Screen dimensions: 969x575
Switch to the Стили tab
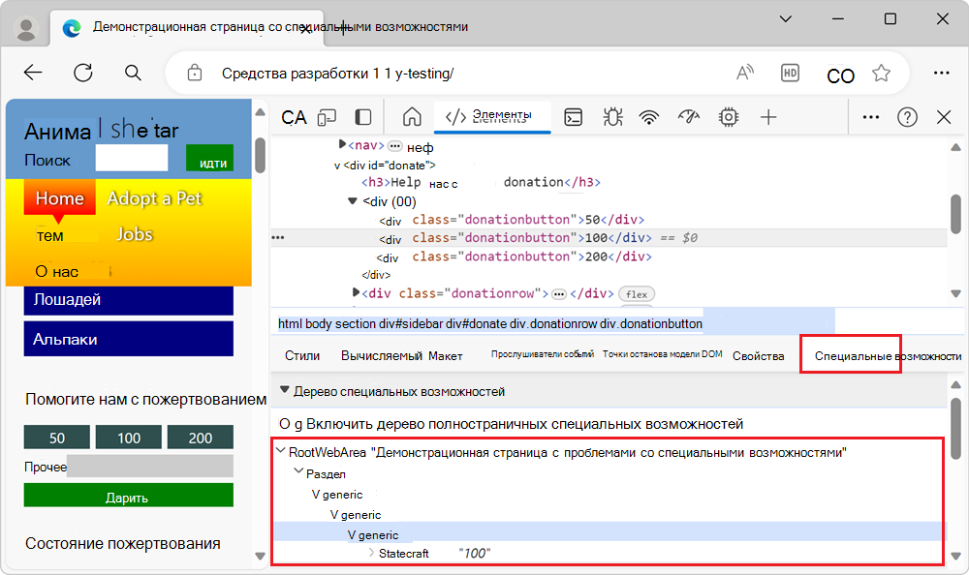[302, 356]
